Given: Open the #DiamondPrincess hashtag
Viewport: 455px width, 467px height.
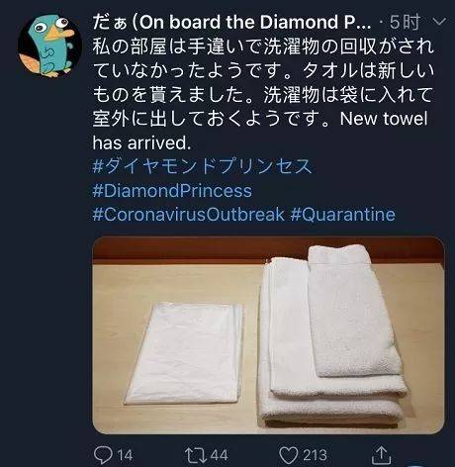Looking at the screenshot, I should pos(172,191).
